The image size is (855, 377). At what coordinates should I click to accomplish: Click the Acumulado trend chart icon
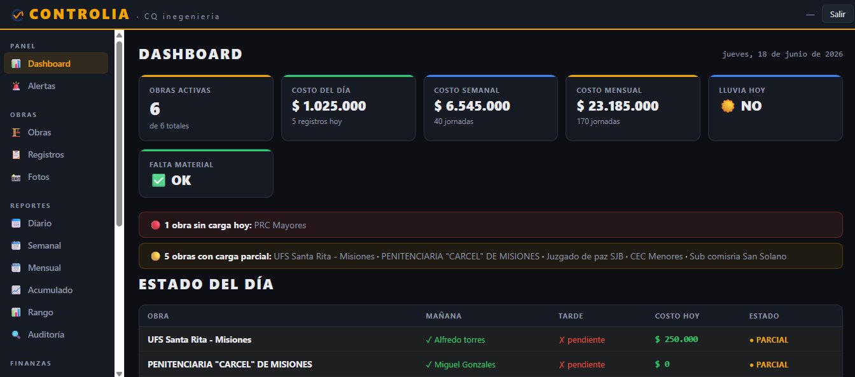click(x=16, y=290)
